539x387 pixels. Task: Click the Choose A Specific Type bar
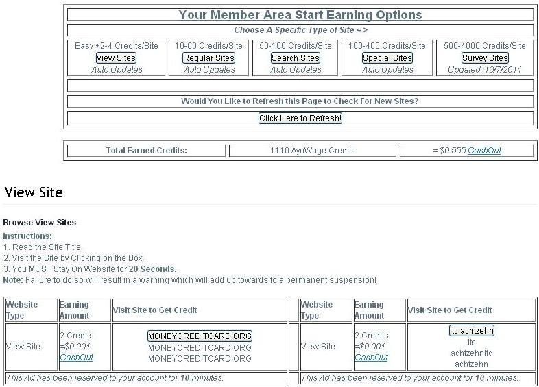(x=300, y=30)
